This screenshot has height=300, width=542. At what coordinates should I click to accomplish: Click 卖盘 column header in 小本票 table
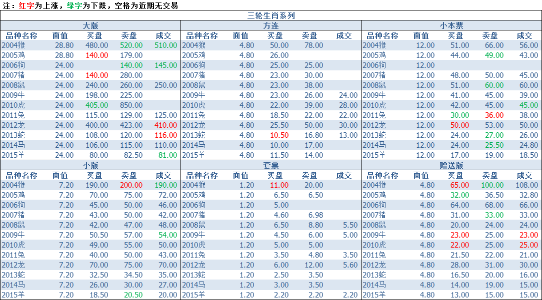490,35
